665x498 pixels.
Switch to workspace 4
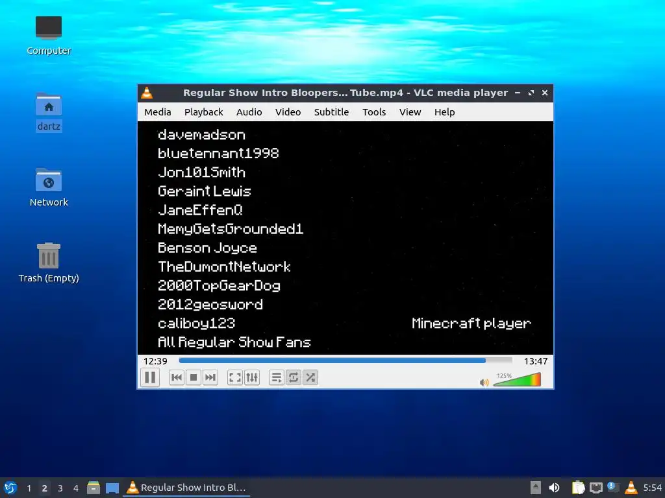click(x=76, y=488)
